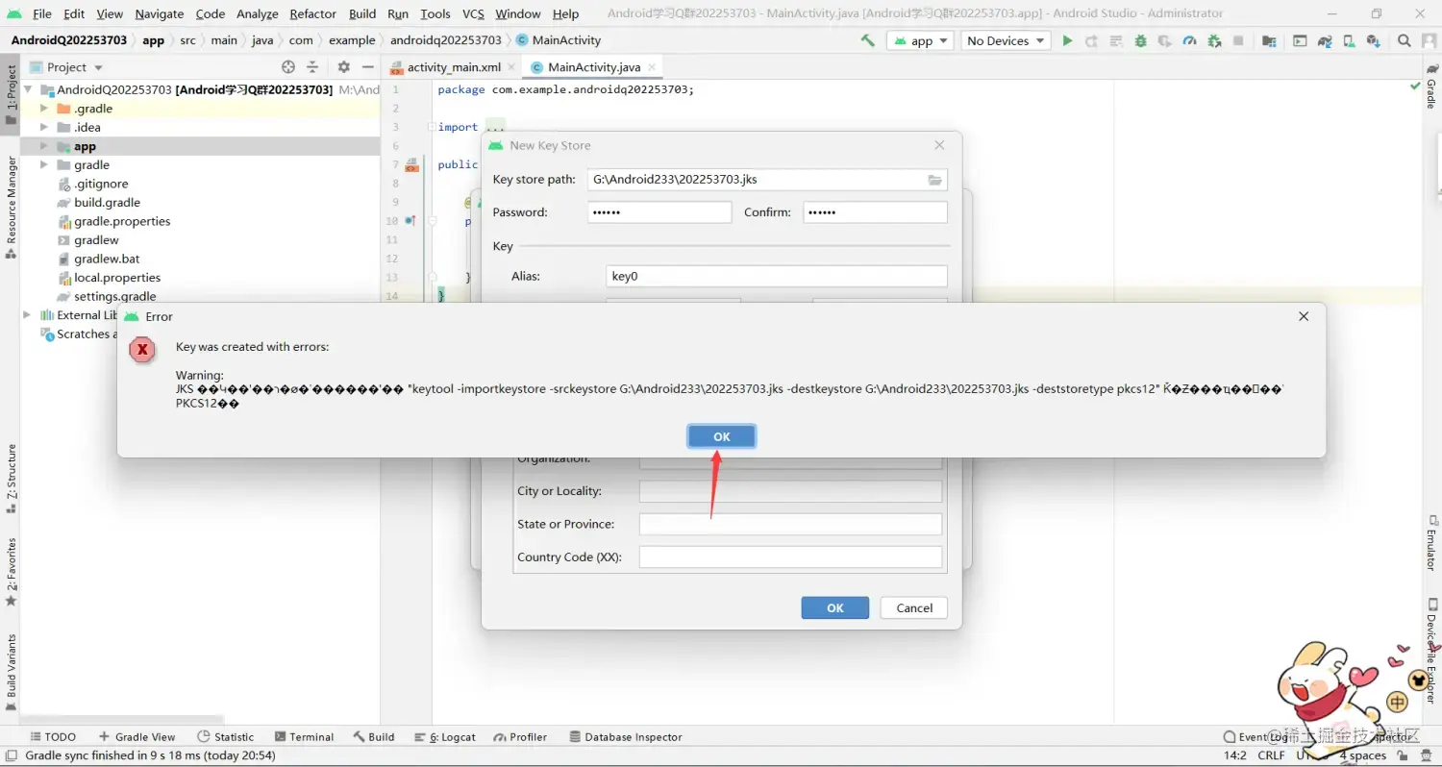This screenshot has width=1442, height=767.
Task: Open the Profiler tool window
Action: pos(520,737)
